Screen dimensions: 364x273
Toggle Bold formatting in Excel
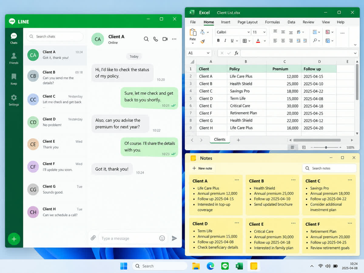pos(218,41)
